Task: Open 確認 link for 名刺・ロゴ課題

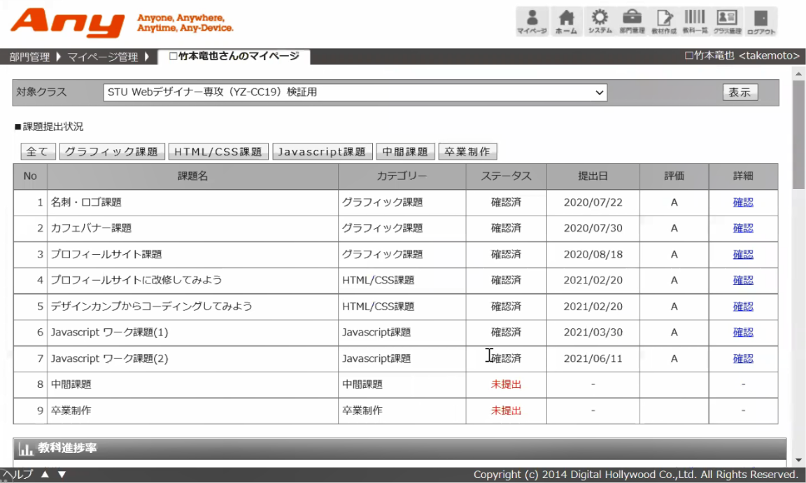Action: pyautogui.click(x=742, y=202)
